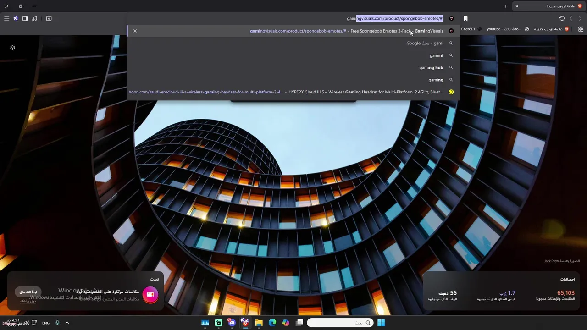Open the Leo AI assistant icon
This screenshot has height=330, width=587.
click(16, 18)
